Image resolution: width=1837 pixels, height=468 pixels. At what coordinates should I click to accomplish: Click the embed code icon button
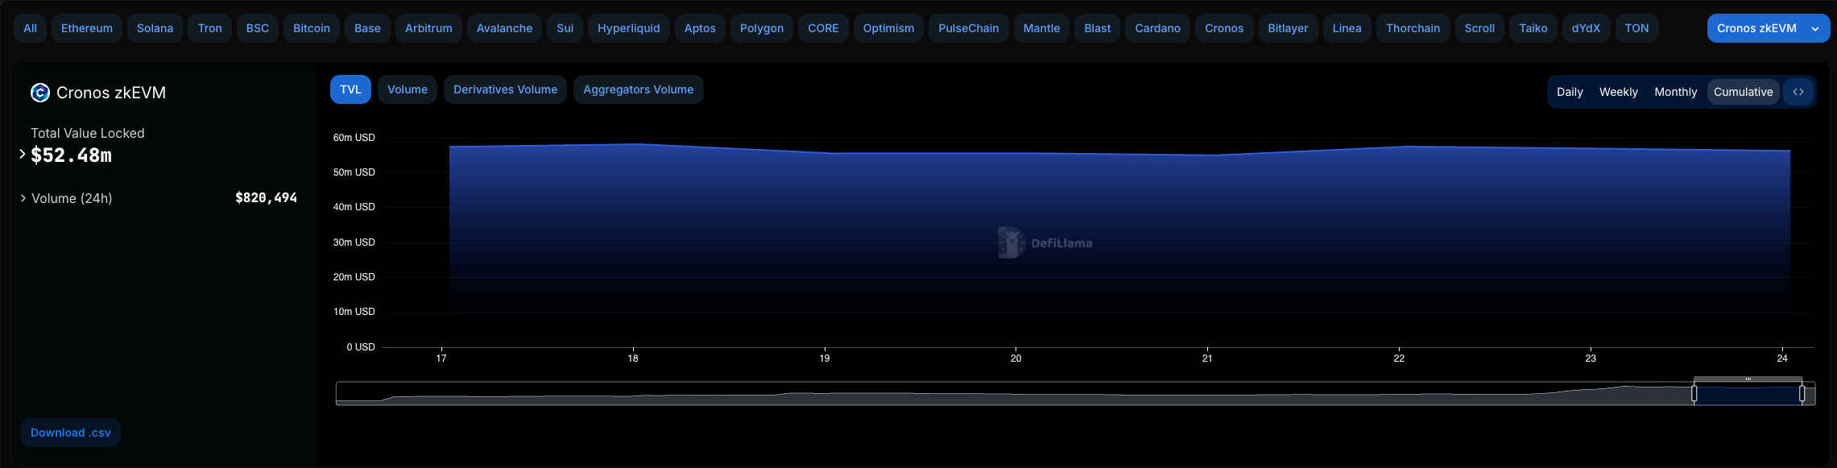point(1798,92)
